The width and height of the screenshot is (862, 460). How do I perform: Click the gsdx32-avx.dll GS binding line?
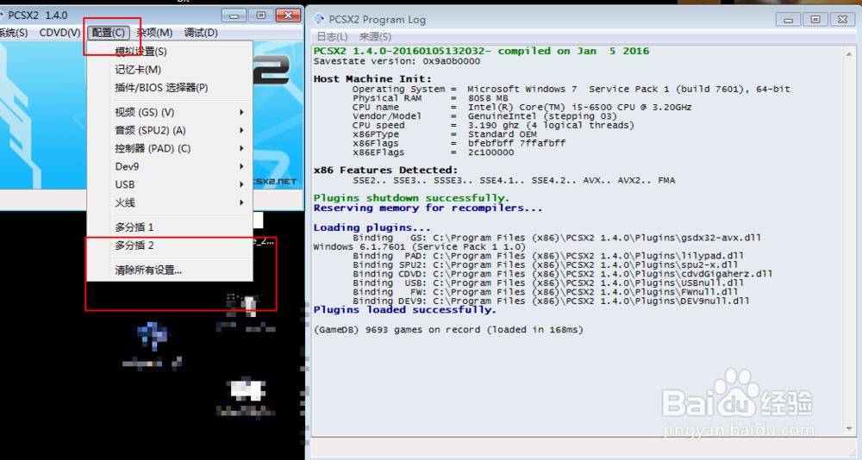point(557,238)
